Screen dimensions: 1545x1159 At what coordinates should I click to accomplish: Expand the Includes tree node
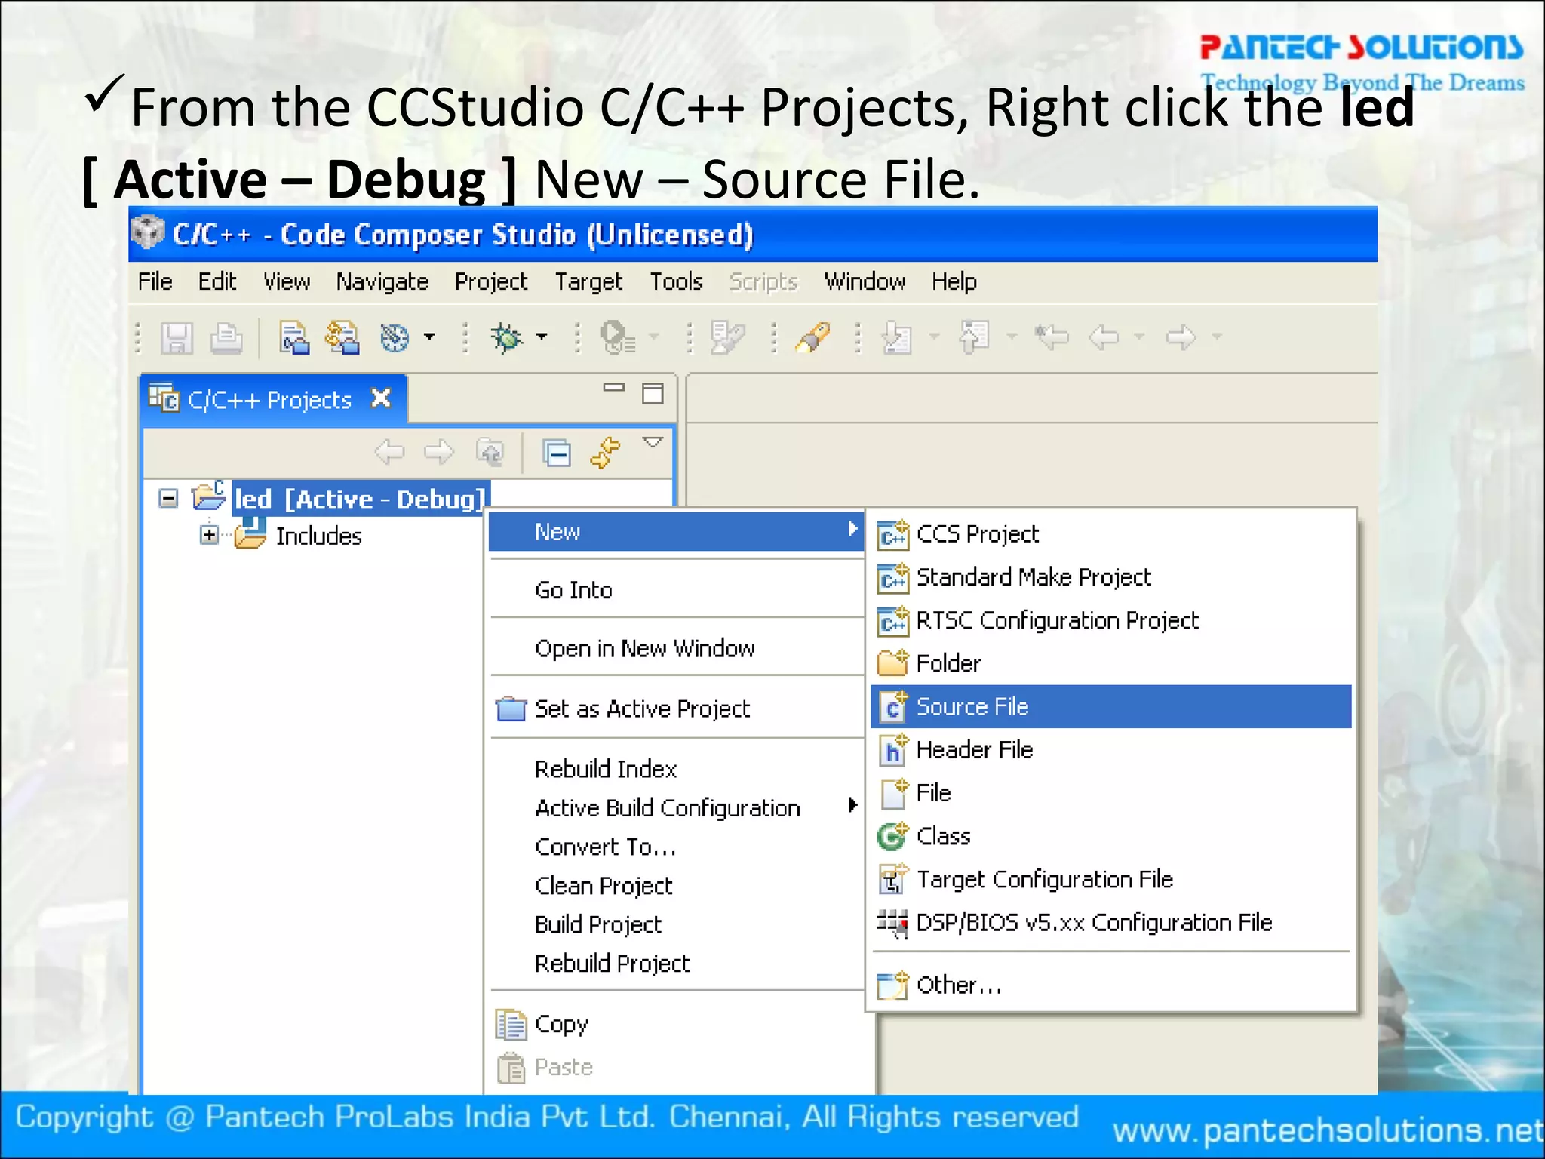[209, 535]
